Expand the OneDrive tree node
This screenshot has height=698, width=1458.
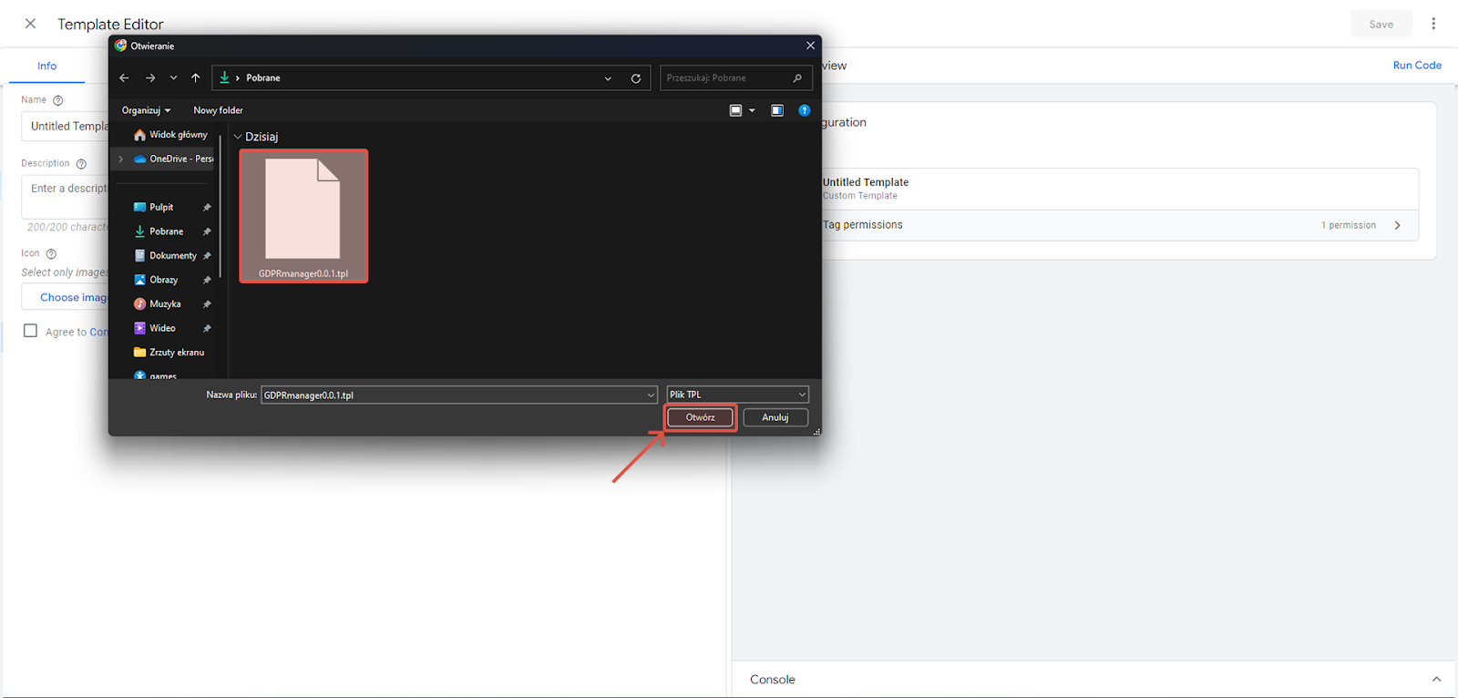coord(120,159)
